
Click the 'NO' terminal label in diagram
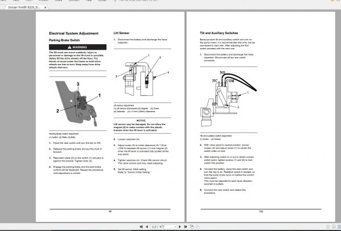222,72
